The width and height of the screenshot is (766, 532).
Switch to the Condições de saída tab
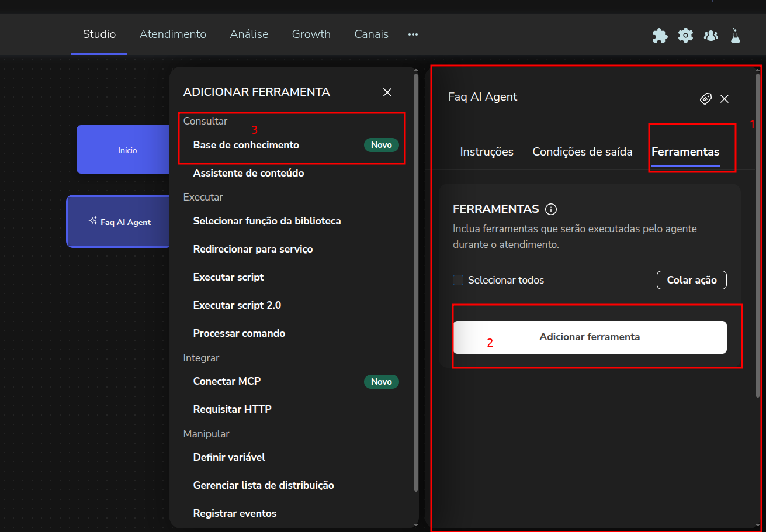(x=582, y=152)
